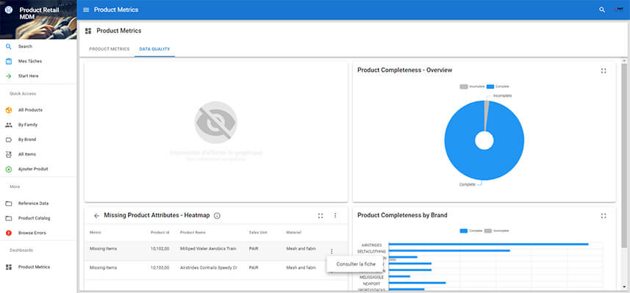Toggle Complete legend in Brand chart
The image size is (630, 293).
(470, 231)
